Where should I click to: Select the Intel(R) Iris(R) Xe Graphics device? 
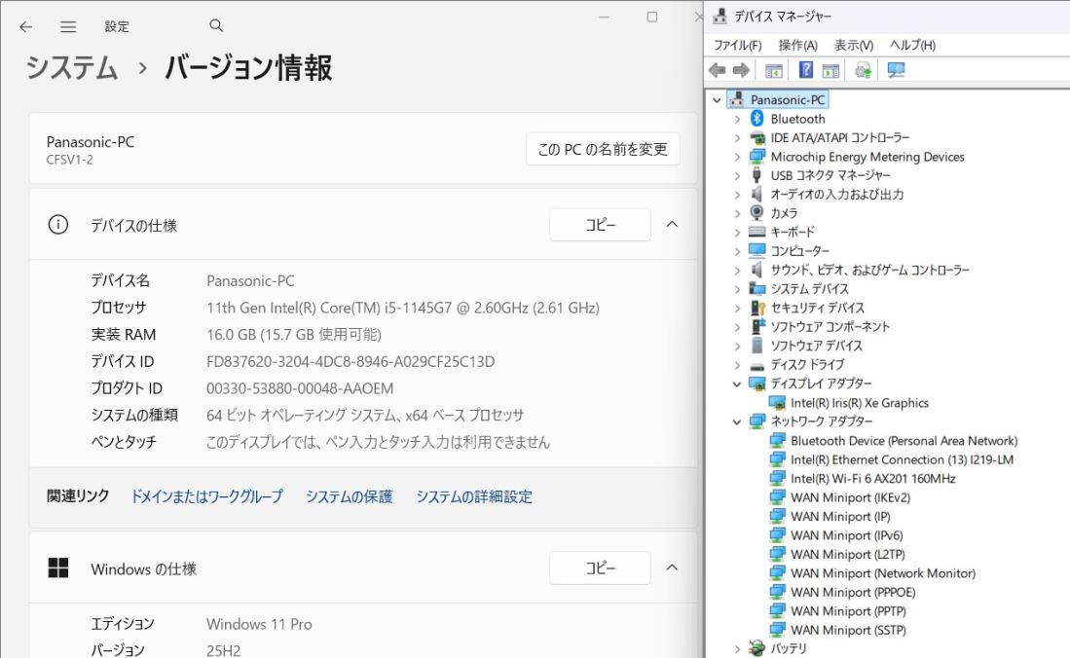[x=859, y=403]
